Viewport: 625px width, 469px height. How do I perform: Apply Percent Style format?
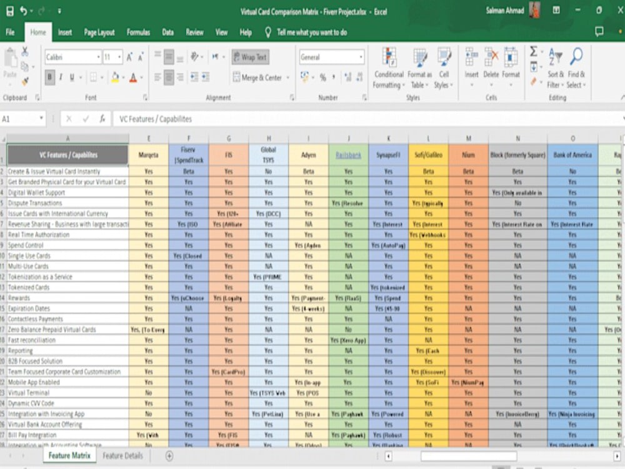323,78
